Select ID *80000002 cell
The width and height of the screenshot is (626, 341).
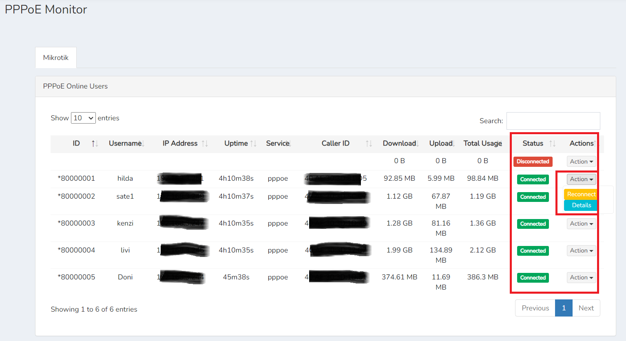pyautogui.click(x=76, y=196)
